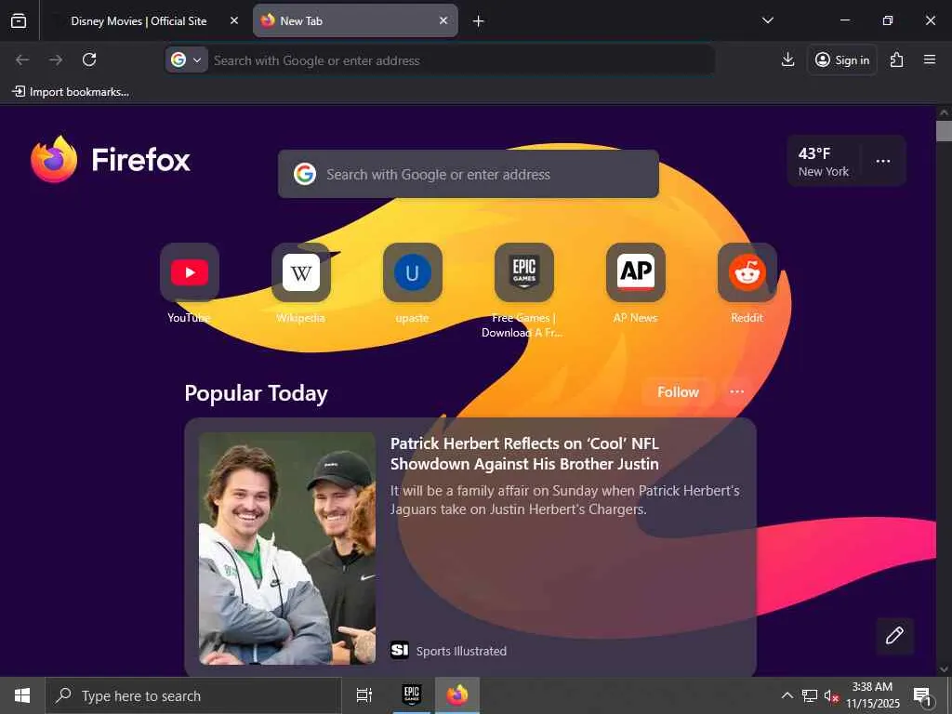Go forward with the forward arrow

[56, 59]
